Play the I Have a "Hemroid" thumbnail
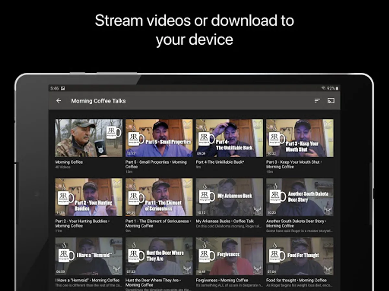 tap(89, 256)
